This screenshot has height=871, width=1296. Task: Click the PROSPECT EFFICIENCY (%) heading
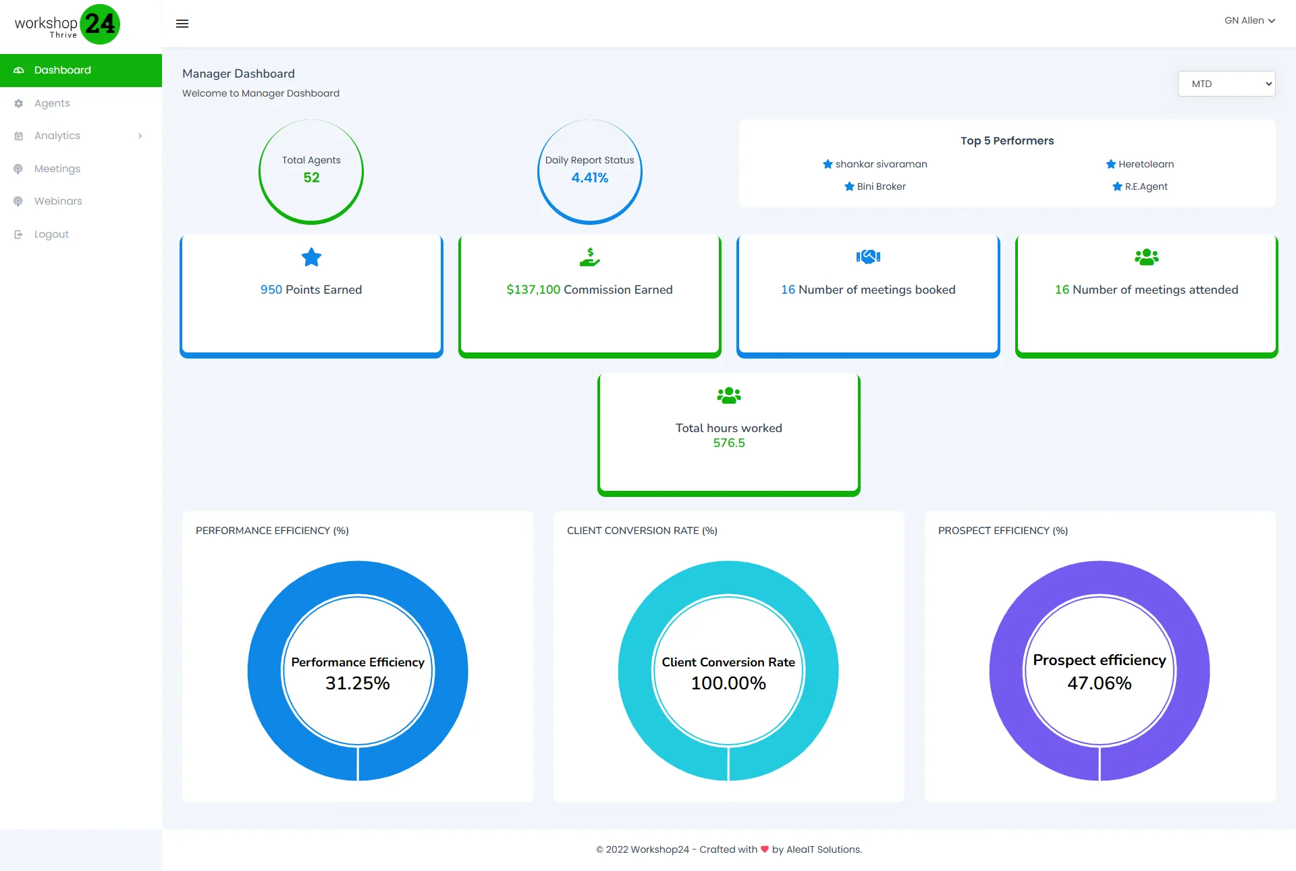[1003, 531]
